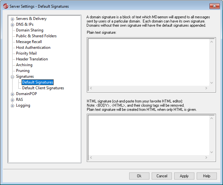Go to Priority Mail settings
This screenshot has height=185, width=223.
26,53
